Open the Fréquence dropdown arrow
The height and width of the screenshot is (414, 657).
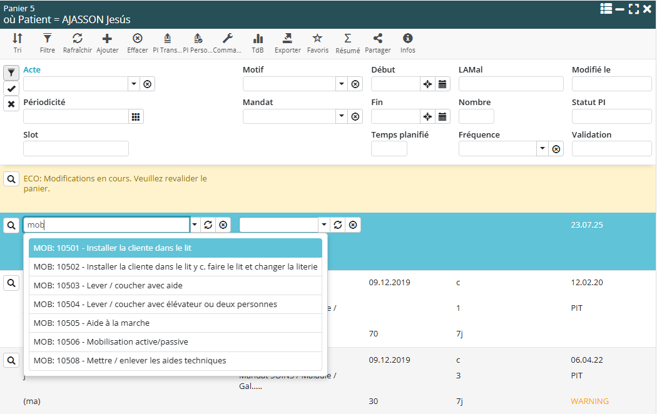click(x=542, y=149)
